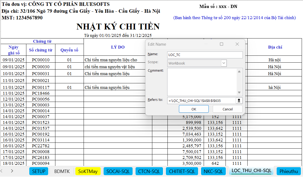Screen dimensions: 303x177
Task: Select the Phieuthu sheet tab
Action: coord(289,171)
